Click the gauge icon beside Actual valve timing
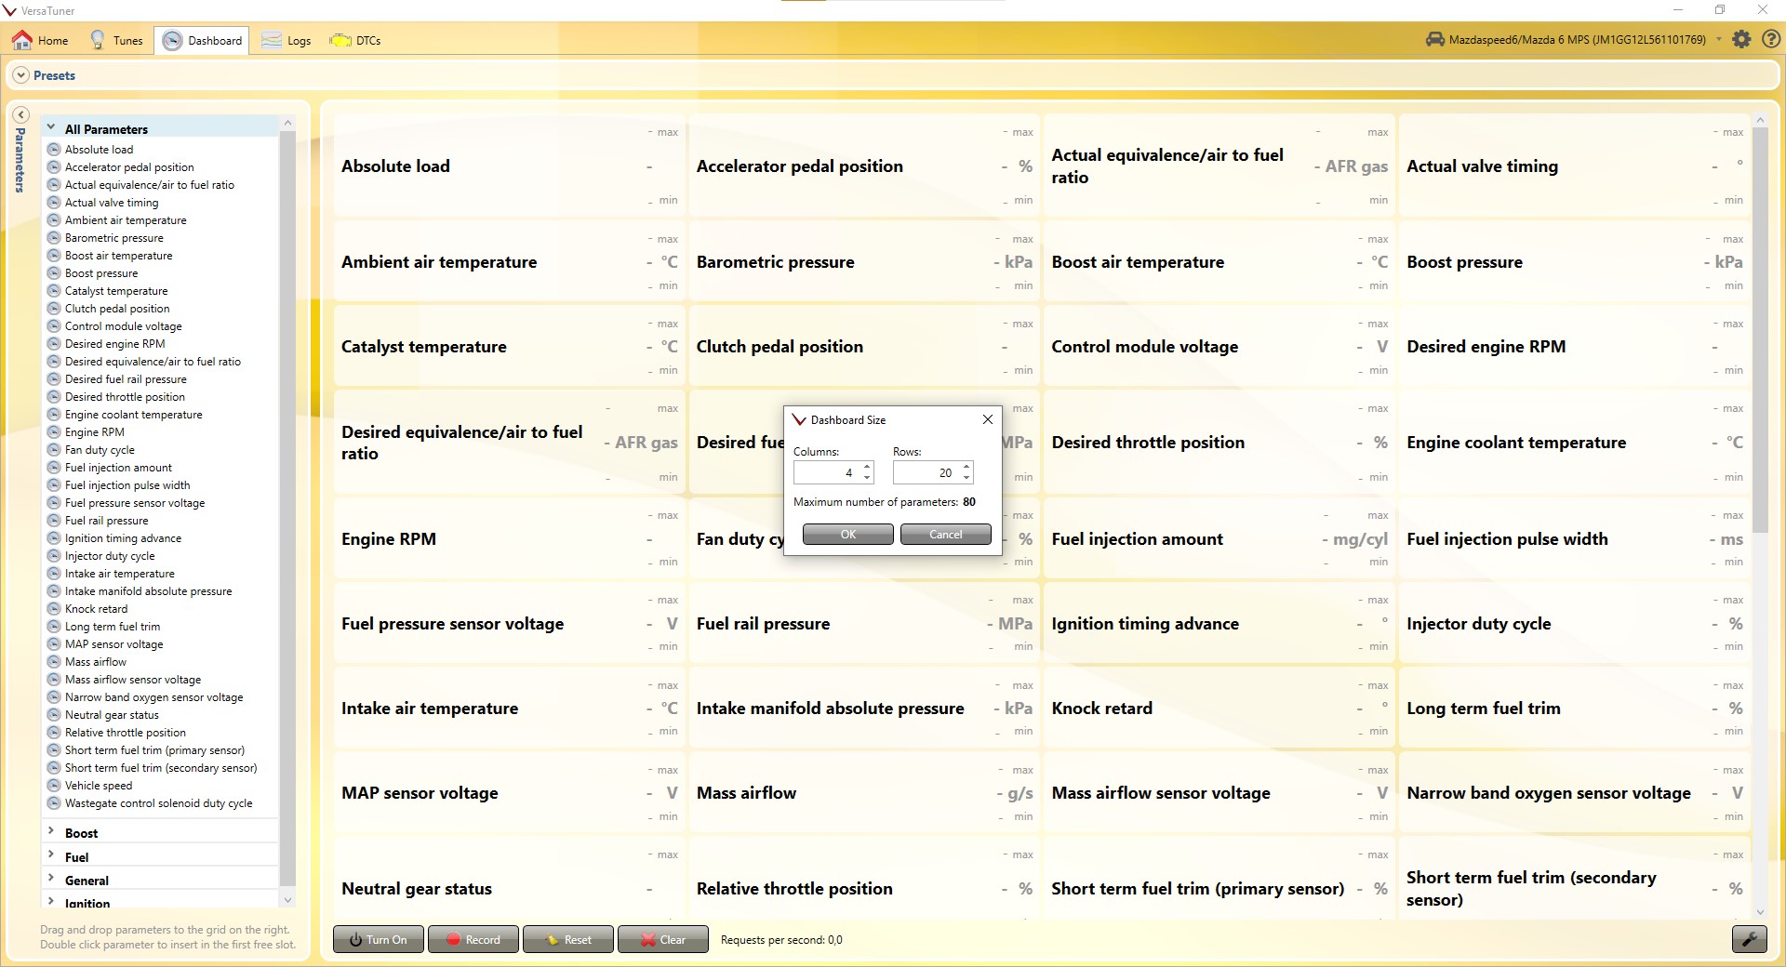The height and width of the screenshot is (967, 1786). pyautogui.click(x=54, y=202)
